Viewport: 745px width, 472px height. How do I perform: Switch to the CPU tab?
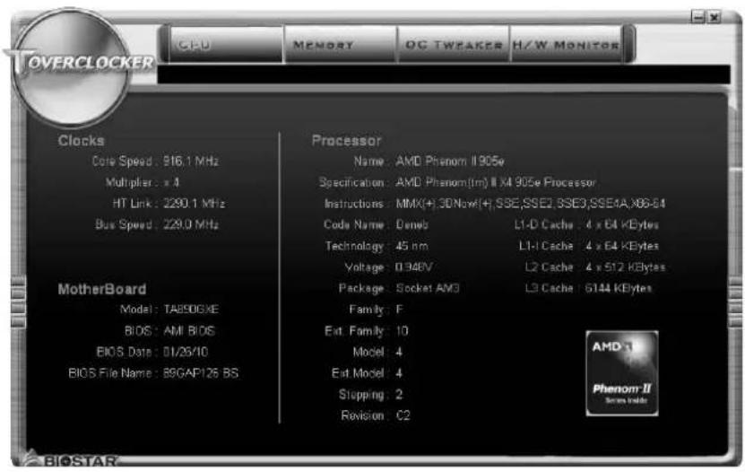click(226, 44)
